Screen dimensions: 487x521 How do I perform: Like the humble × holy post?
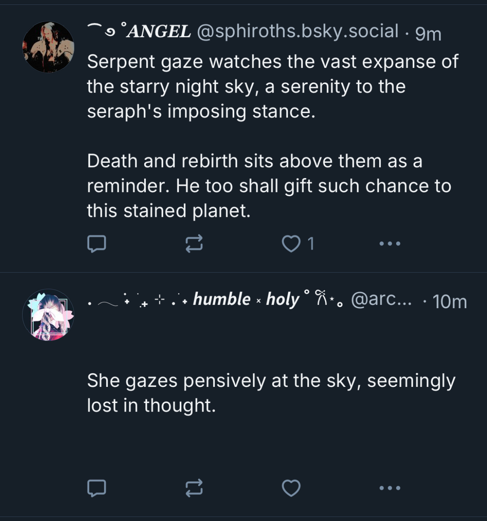coord(291,488)
